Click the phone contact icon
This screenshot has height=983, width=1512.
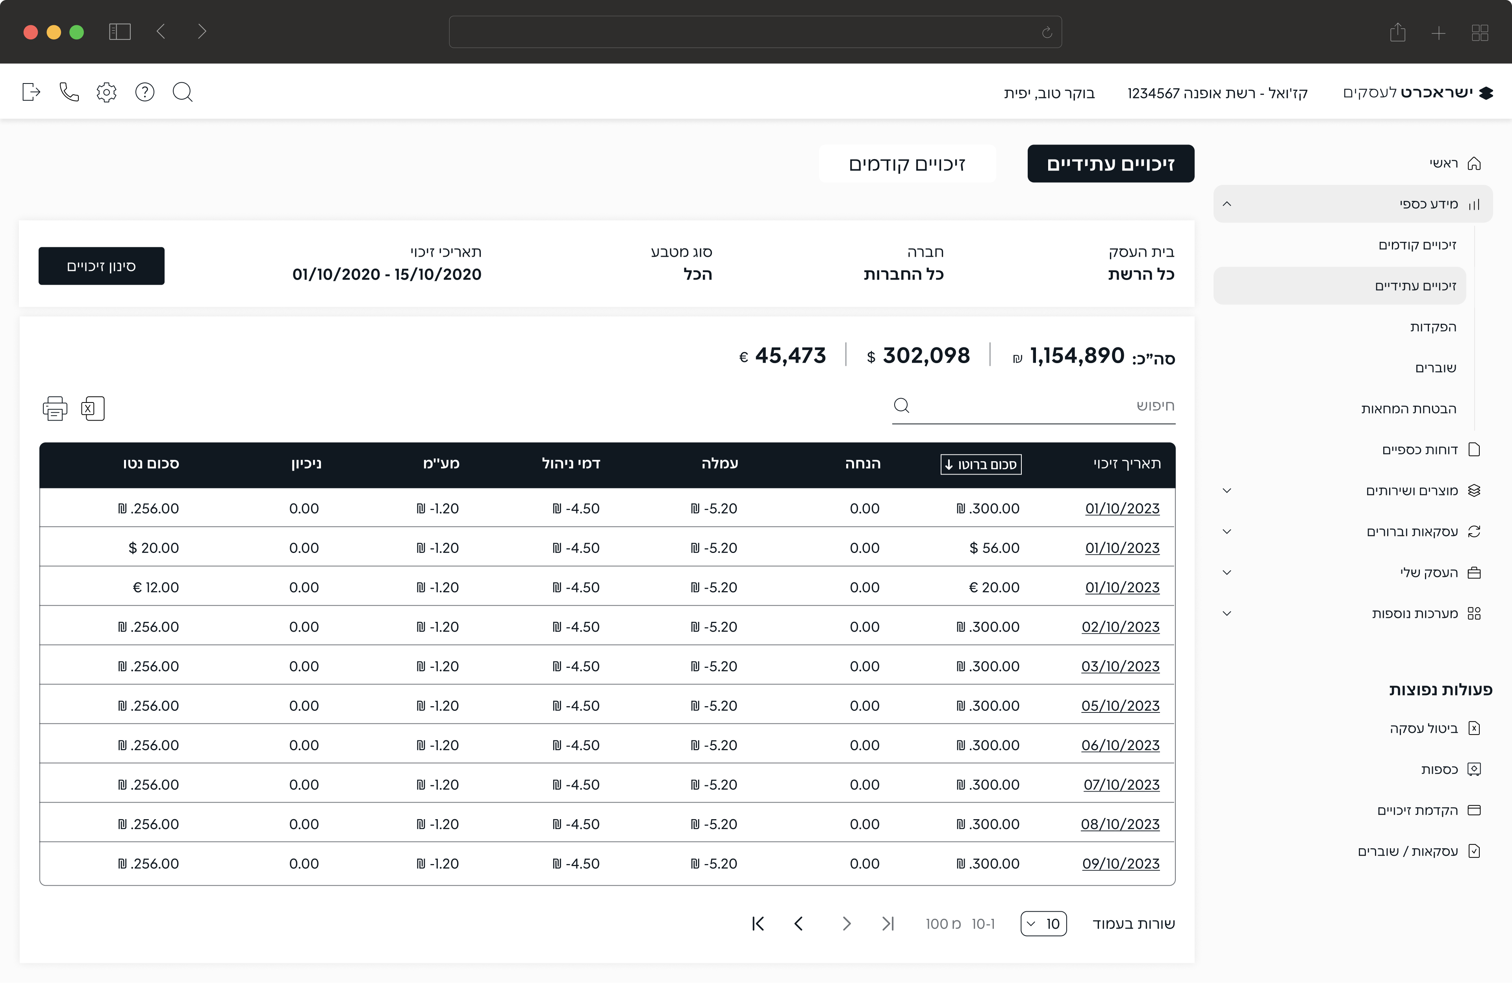[69, 92]
